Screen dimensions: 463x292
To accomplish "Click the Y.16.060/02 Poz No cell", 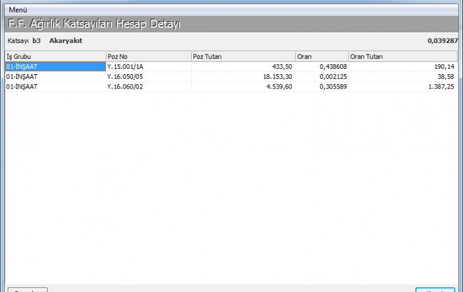I will [x=126, y=87].
